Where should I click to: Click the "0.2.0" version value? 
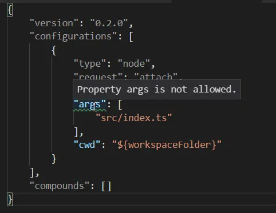coord(109,23)
